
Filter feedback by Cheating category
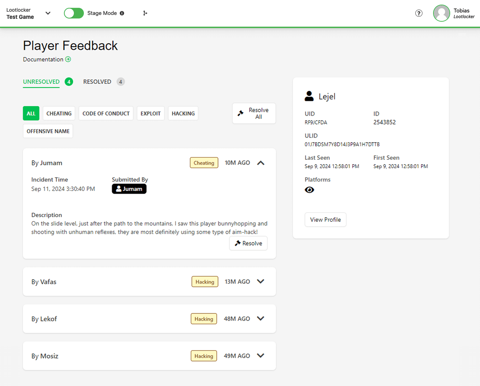59,113
